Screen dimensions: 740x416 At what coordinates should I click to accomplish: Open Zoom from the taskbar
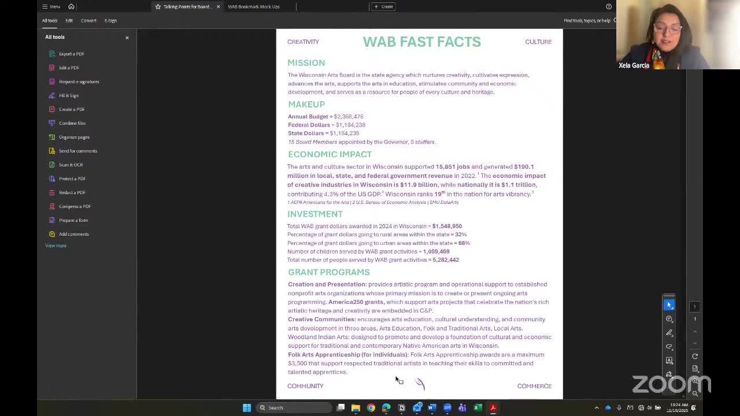click(x=447, y=408)
